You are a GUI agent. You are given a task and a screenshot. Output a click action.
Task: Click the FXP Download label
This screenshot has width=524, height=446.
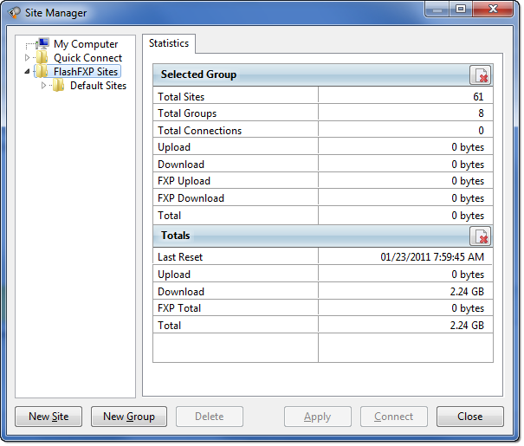tap(191, 199)
